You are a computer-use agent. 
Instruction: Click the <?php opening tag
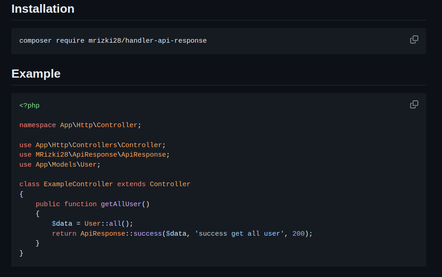[x=29, y=105]
